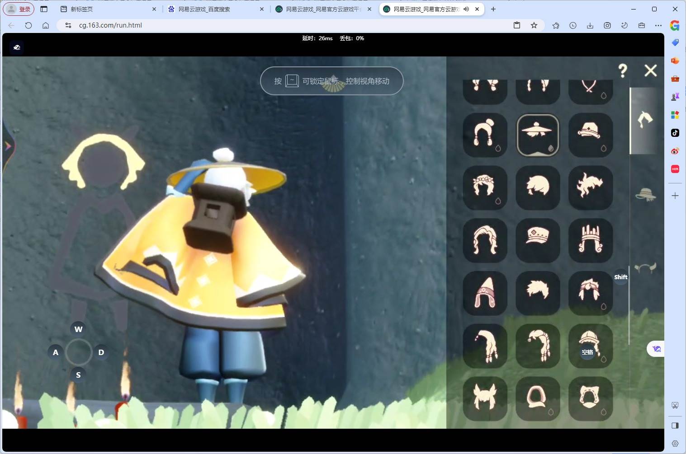Choose the short bob hairstyle
686x454 pixels.
tap(538, 187)
